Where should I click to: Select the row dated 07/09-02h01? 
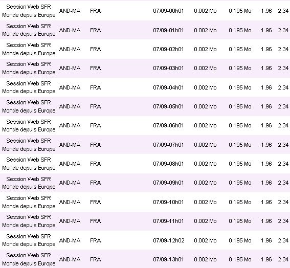[145, 49]
